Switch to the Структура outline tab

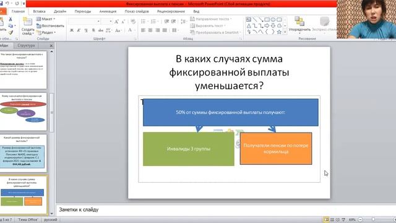point(26,45)
